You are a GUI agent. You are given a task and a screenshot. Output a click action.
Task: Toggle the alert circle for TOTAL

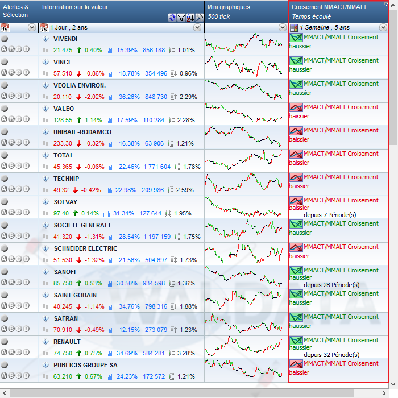5,155
